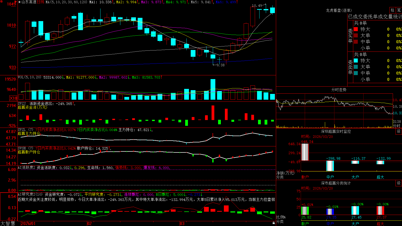Image resolution: width=402 pixels, height=226 pixels.
Task: Click the 25.82 散户 ratio value
Action: coord(306,217)
